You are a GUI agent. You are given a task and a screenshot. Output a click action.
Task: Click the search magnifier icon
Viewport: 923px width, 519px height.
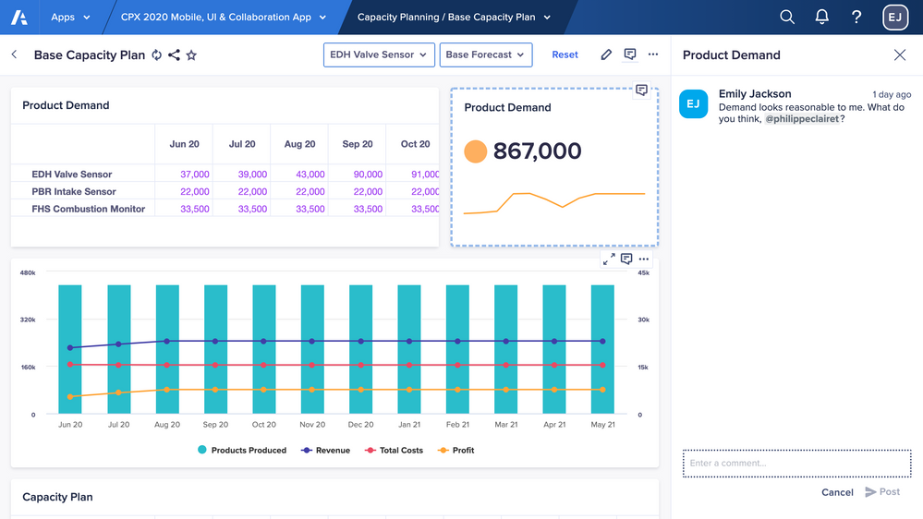coord(787,17)
